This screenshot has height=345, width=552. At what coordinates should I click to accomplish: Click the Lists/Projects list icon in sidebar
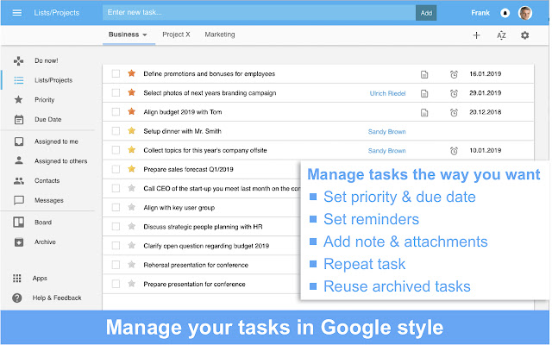(x=19, y=80)
